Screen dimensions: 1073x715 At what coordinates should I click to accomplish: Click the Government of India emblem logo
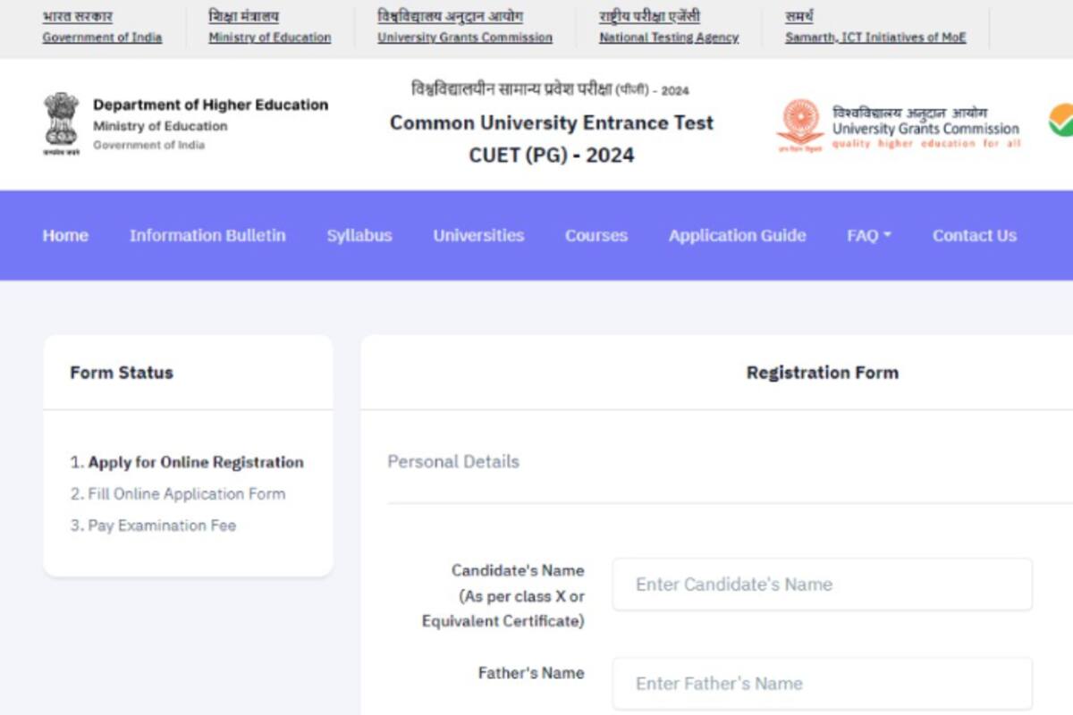(x=61, y=123)
